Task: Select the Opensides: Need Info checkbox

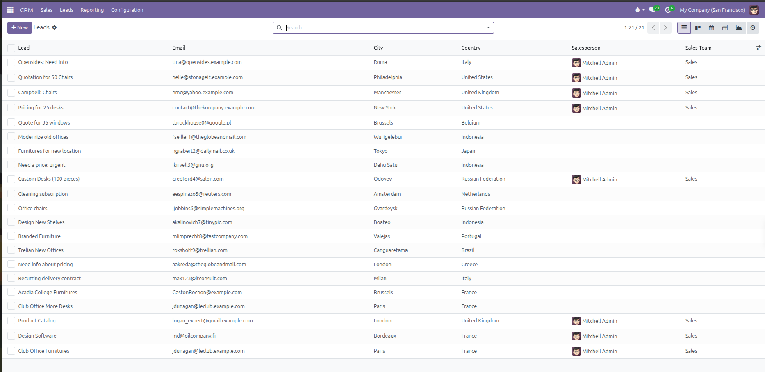Action: (11, 62)
